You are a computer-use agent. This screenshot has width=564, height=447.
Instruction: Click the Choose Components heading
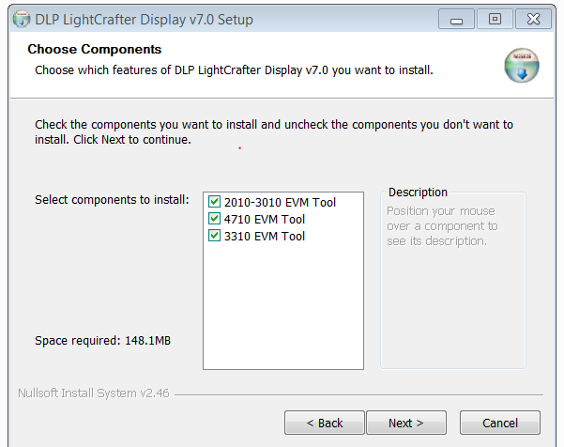click(x=95, y=49)
